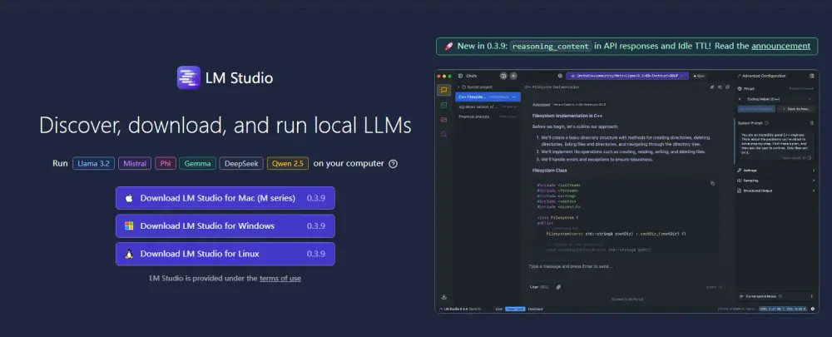Screen dimensions: 832x337
Task: Click the rocket emoji in the announcement banner
Action: pyautogui.click(x=448, y=46)
